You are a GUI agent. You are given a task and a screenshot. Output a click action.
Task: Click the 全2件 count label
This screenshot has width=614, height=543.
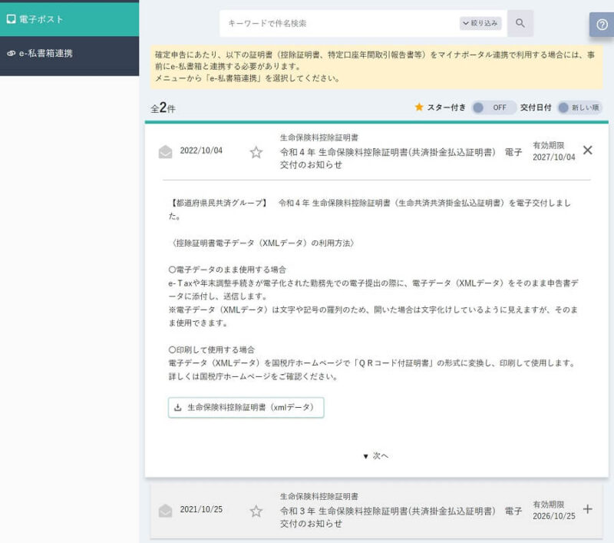tap(163, 108)
